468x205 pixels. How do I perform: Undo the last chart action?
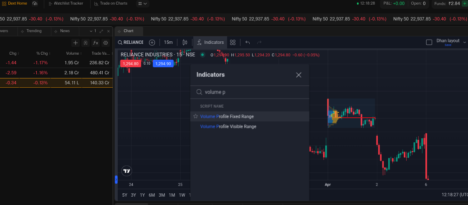(248, 42)
